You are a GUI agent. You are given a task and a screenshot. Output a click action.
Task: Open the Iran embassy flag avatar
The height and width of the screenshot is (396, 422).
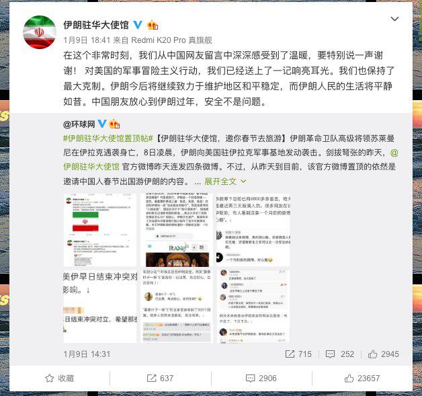39,32
